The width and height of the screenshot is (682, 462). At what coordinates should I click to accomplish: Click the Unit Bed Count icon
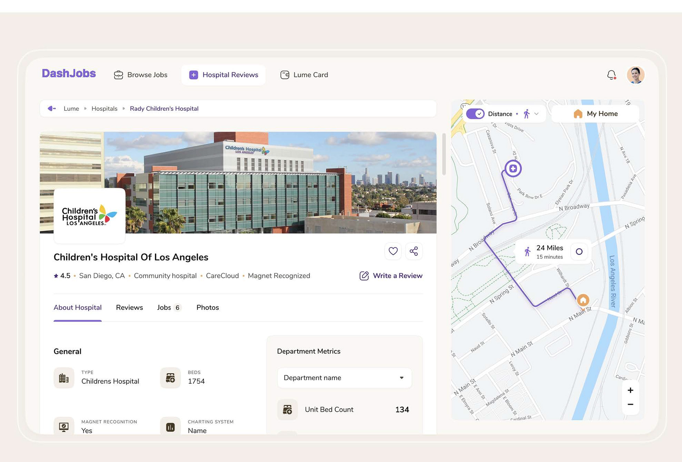point(287,409)
